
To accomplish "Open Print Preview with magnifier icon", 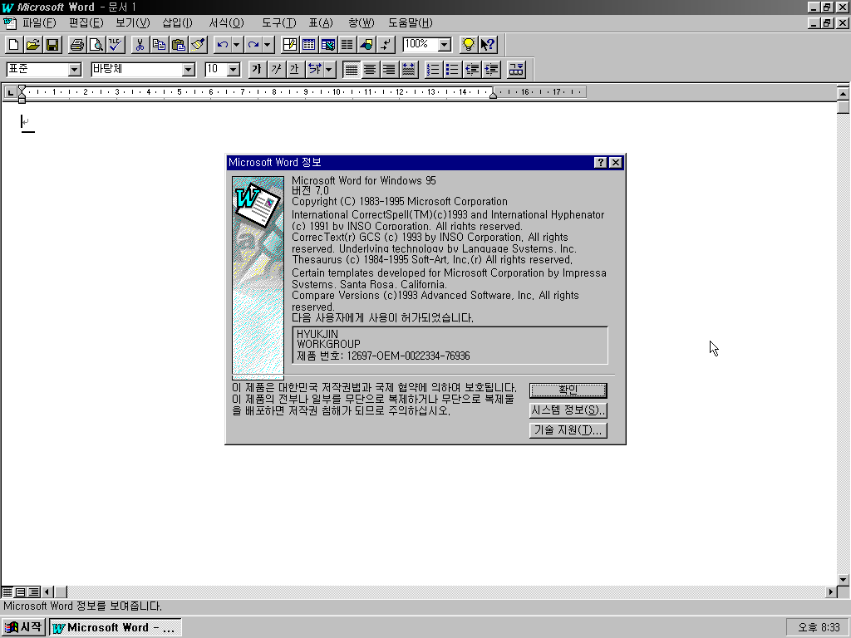I will click(x=96, y=45).
